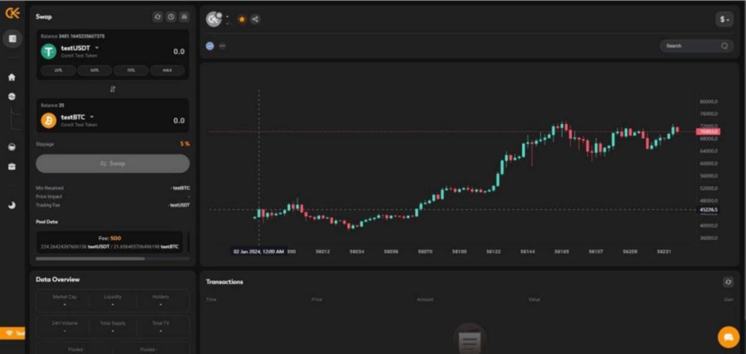This screenshot has width=746, height=354.
Task: Open the orange chat support bubble
Action: coord(728,337)
